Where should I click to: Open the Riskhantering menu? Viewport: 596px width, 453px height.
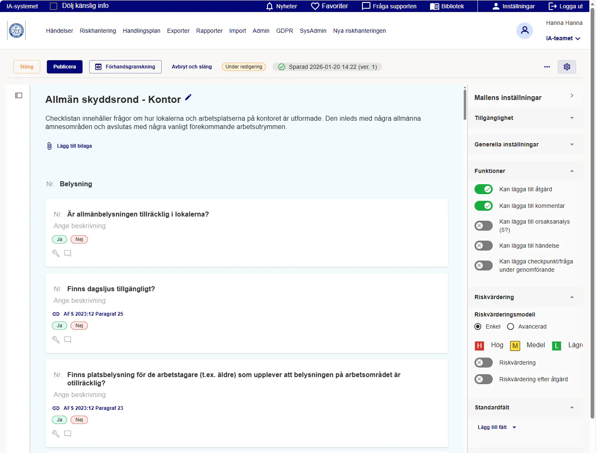coord(98,31)
